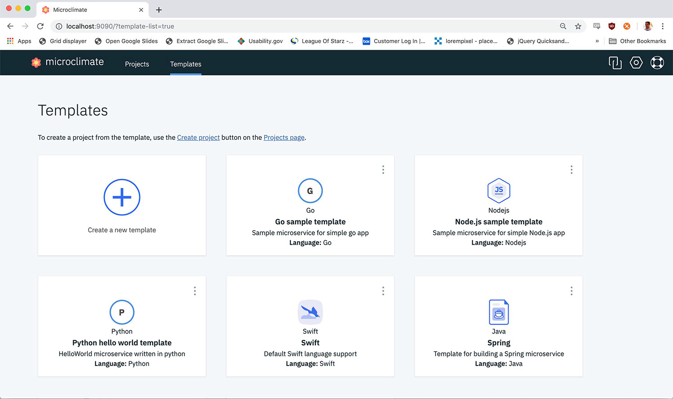673x399 pixels.
Task: Click the Create a new template plus icon
Action: 122,197
